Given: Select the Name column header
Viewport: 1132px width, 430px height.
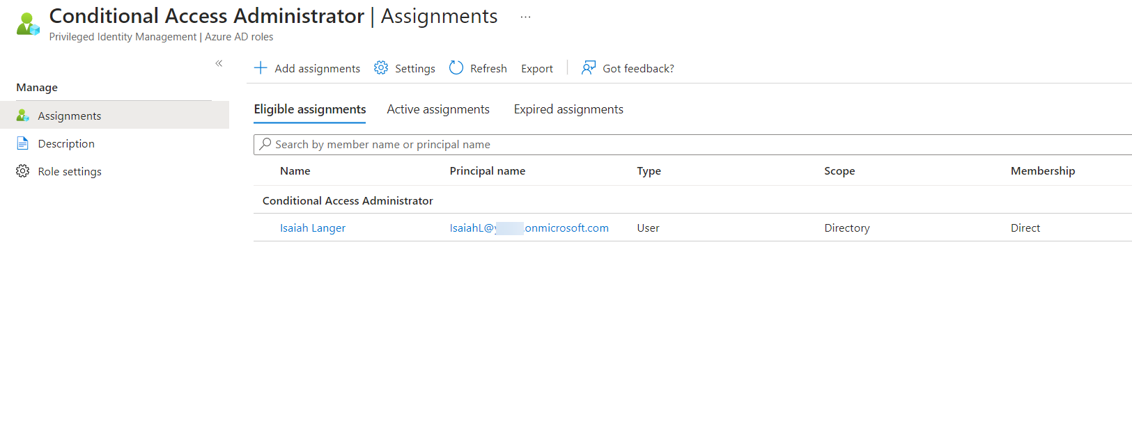Looking at the screenshot, I should pyautogui.click(x=295, y=170).
